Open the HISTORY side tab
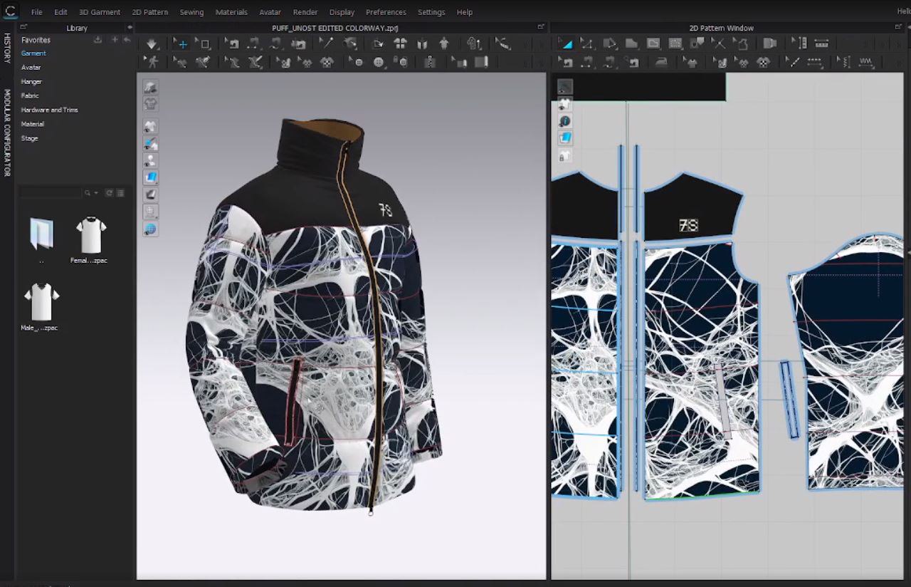Viewport: 911px width, 587px height. (8, 48)
